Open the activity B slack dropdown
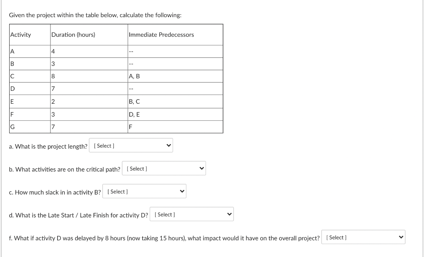 coord(144,191)
